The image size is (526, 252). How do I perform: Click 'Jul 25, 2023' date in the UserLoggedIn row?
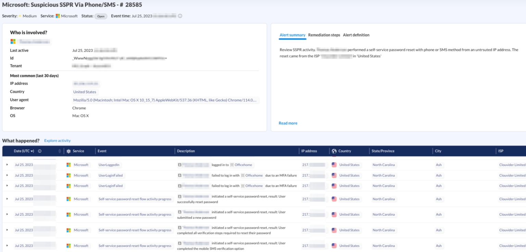point(24,165)
